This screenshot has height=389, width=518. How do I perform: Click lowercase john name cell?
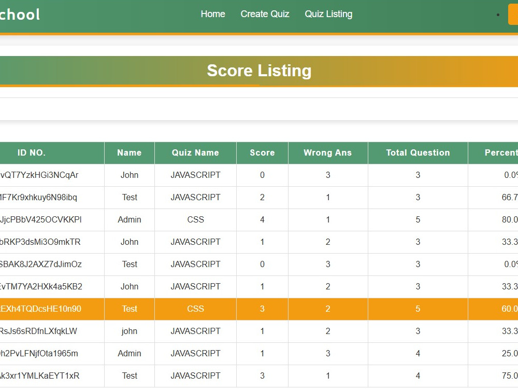point(129,331)
